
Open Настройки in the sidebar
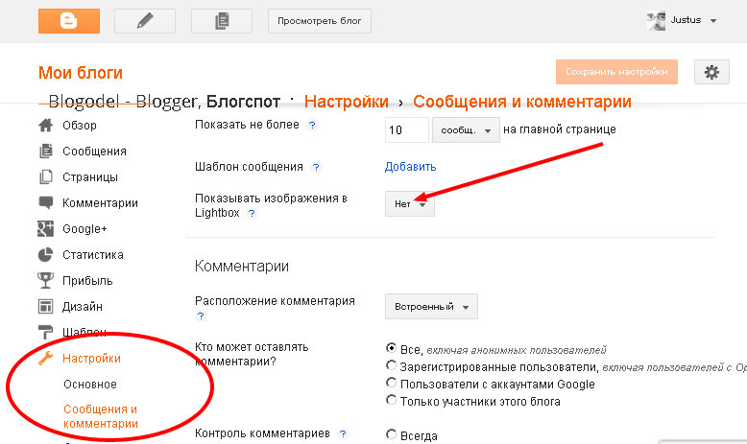91,359
